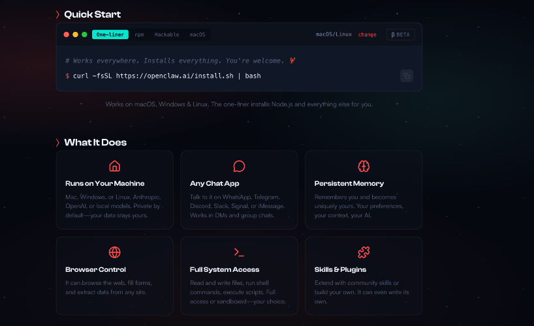Click the puzzle piece icon for Skills & Plugins
Viewport: 534px width, 326px height.
[364, 252]
